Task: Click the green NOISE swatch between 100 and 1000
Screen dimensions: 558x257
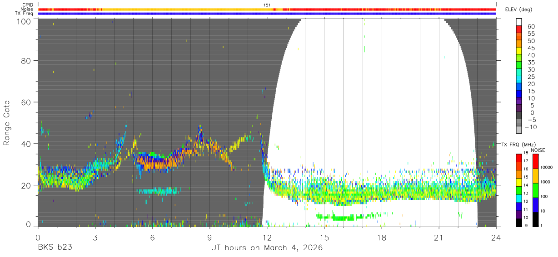Action: (x=535, y=190)
